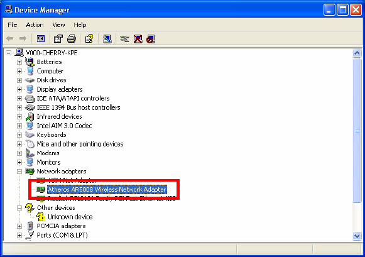The height and width of the screenshot is (257, 365).
Task: Toggle the console tree pane icon
Action: pyautogui.click(x=41, y=38)
